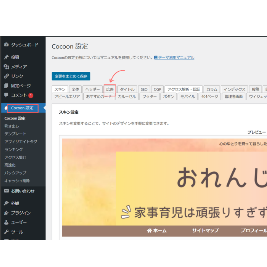The height and width of the screenshot is (267, 267).
Task: Click the pushpin icon beside 投稿
Action: click(x=6, y=57)
